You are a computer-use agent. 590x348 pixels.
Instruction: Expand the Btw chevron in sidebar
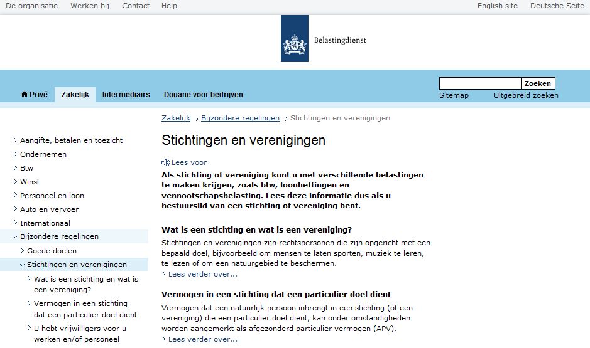16,168
